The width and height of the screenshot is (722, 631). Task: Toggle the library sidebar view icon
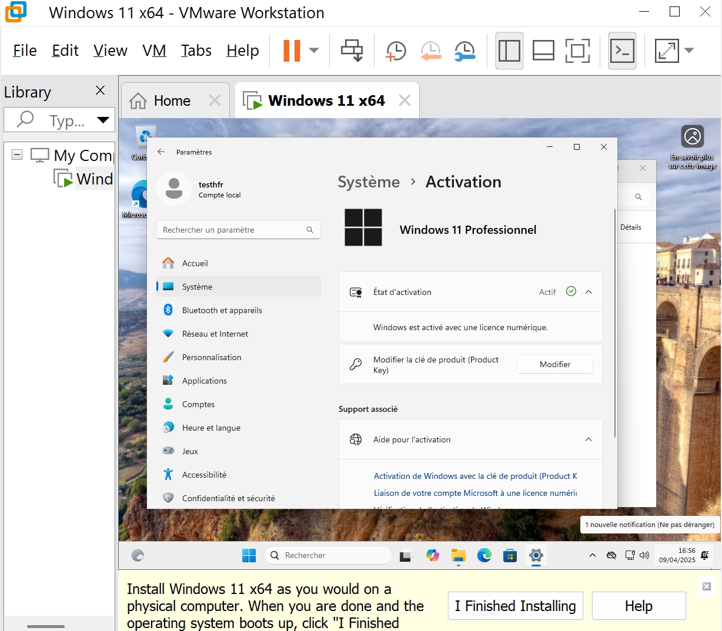coord(509,51)
